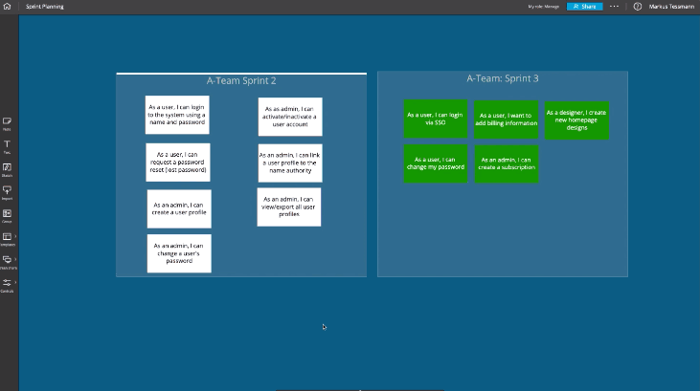Select the green 'login via SSO' note
Image resolution: width=700 pixels, height=391 pixels.
[x=435, y=119]
